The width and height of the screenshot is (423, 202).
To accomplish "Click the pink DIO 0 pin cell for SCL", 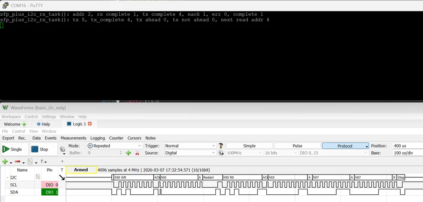I will [x=50, y=185].
